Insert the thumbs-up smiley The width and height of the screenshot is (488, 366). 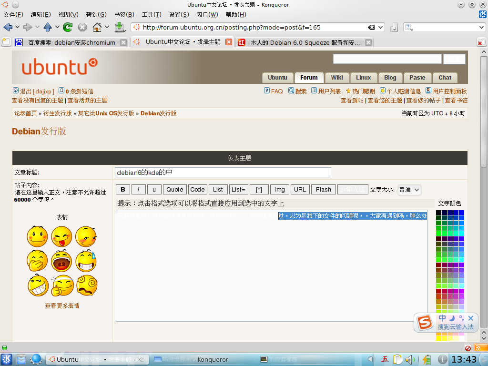point(62,285)
